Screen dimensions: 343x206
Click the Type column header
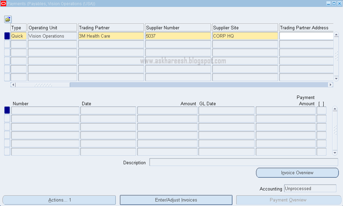pyautogui.click(x=19, y=28)
